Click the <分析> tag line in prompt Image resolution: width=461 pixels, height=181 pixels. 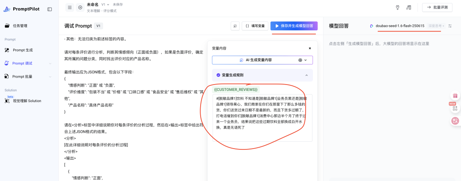click(x=70, y=138)
